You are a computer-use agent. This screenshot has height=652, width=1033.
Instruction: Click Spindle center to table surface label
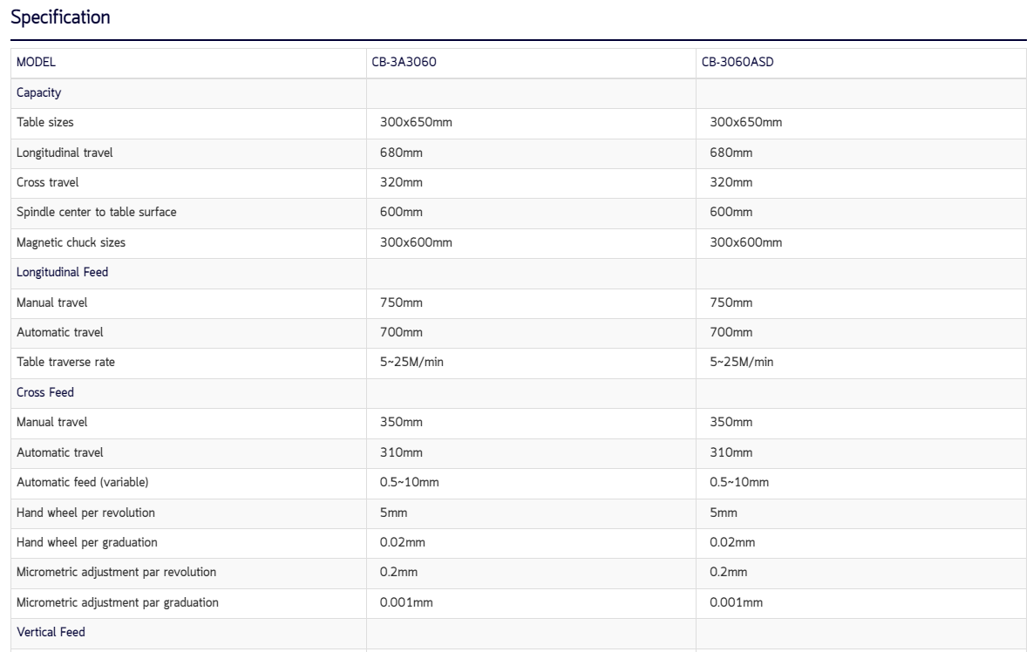pos(96,212)
